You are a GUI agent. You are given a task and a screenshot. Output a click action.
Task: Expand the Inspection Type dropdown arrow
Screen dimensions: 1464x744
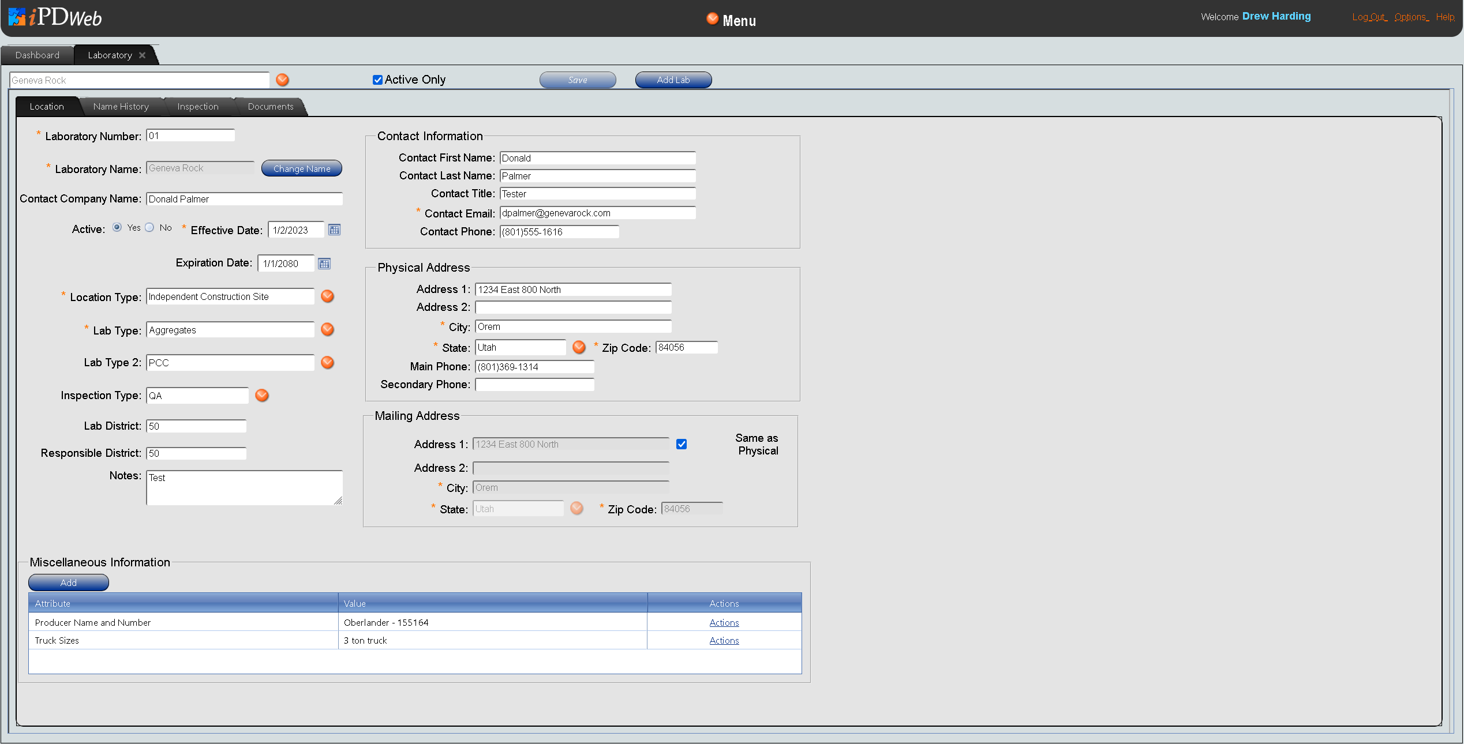coord(262,396)
